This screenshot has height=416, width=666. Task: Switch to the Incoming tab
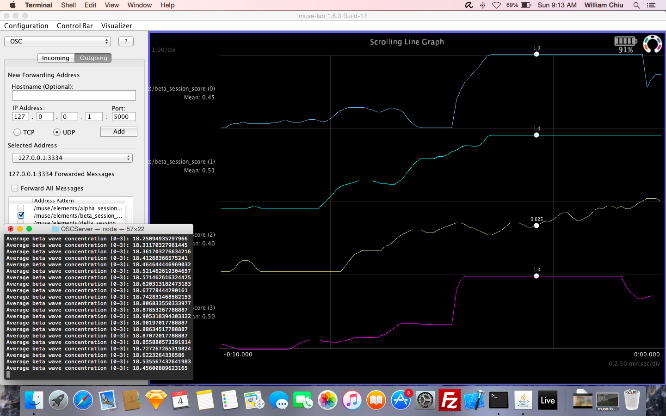click(55, 58)
